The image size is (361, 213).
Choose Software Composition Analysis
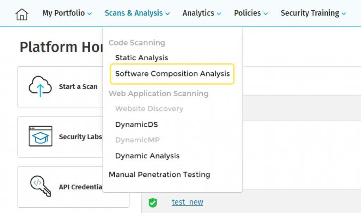pyautogui.click(x=172, y=74)
